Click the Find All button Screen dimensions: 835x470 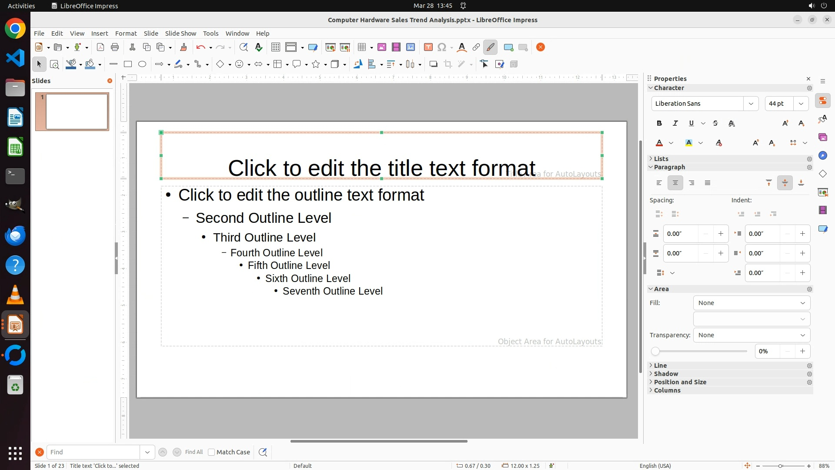click(x=194, y=452)
